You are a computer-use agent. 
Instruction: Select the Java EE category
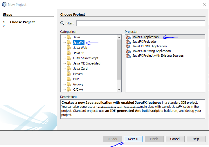click(79, 53)
